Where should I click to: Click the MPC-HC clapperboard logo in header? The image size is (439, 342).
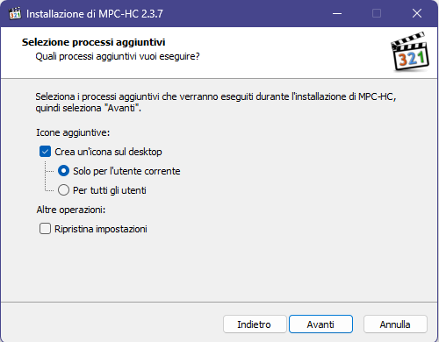[410, 52]
